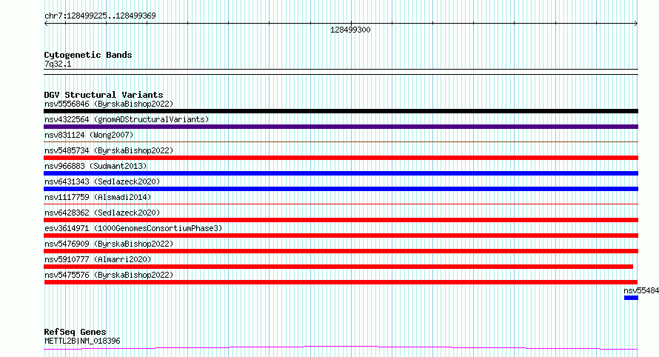Click the DGV Structural Variants track title
659x357 pixels.
click(104, 95)
